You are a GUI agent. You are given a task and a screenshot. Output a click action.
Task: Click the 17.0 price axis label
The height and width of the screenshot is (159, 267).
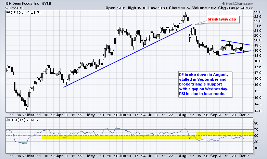tap(258, 72)
